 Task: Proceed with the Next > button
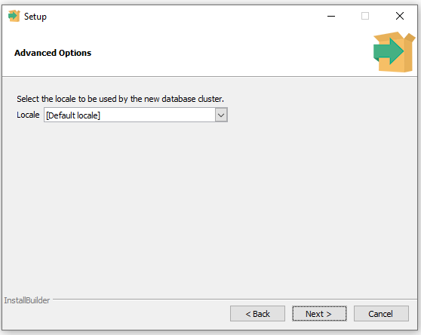click(319, 314)
